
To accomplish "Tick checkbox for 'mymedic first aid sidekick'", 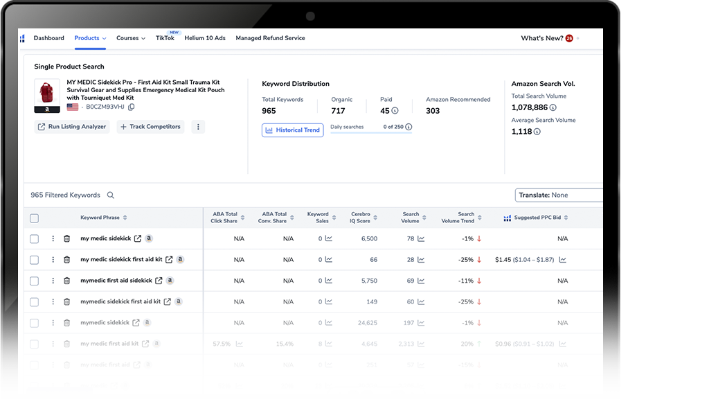I will coord(35,281).
